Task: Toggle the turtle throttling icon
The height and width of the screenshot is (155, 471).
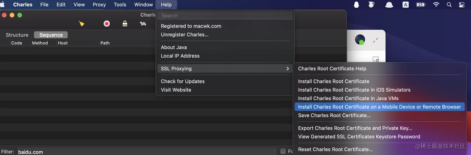Action: point(143,23)
